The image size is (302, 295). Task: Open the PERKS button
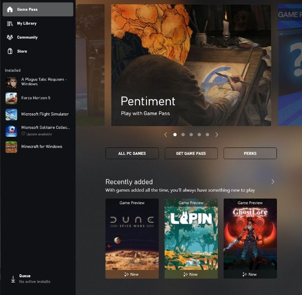coord(250,154)
